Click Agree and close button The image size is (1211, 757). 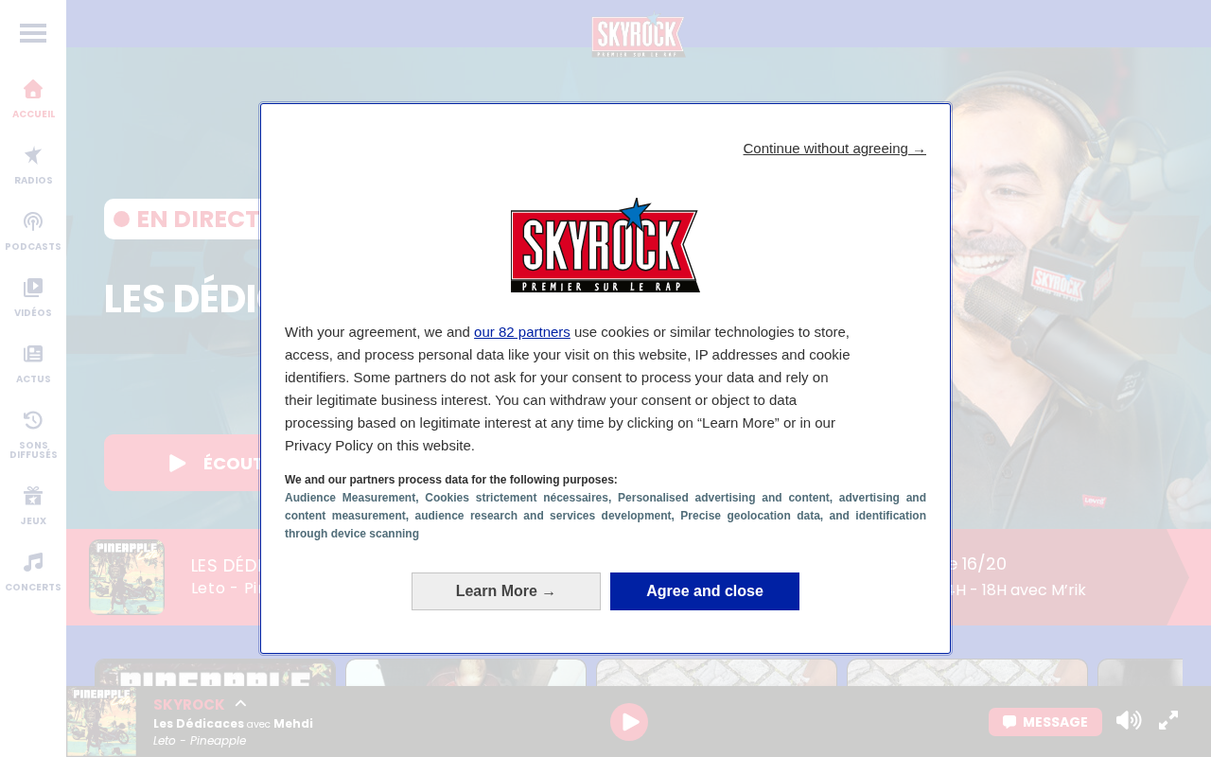click(x=705, y=591)
